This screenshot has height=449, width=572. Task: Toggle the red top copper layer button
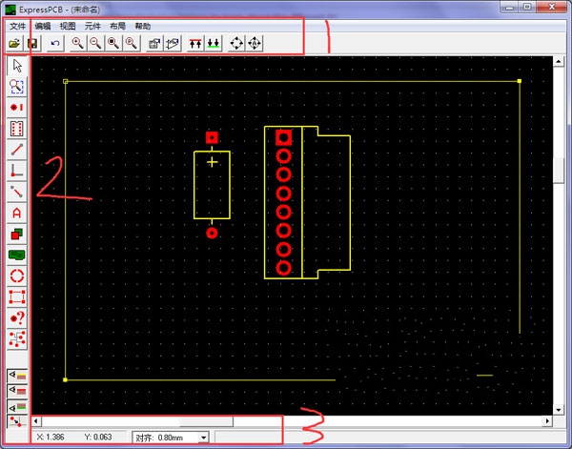pyautogui.click(x=195, y=44)
